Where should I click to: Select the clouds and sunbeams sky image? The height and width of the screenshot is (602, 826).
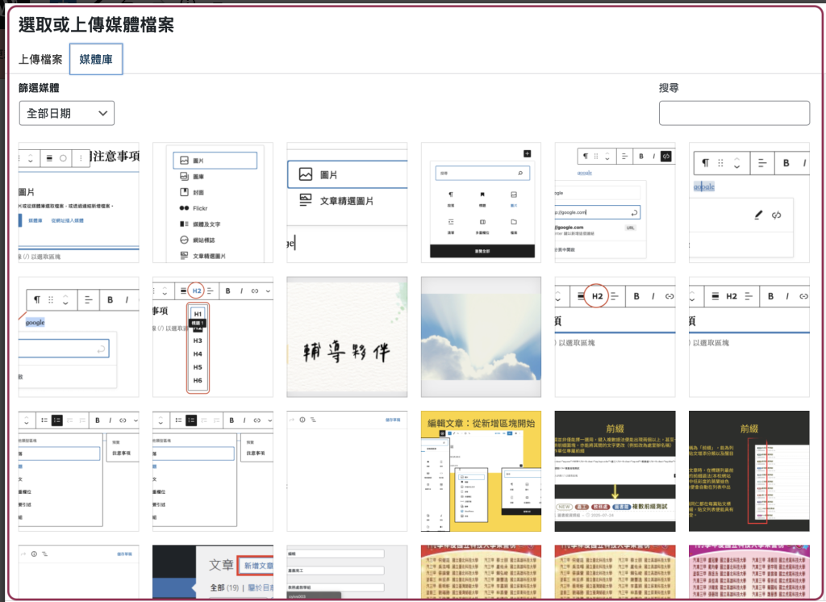coord(481,337)
